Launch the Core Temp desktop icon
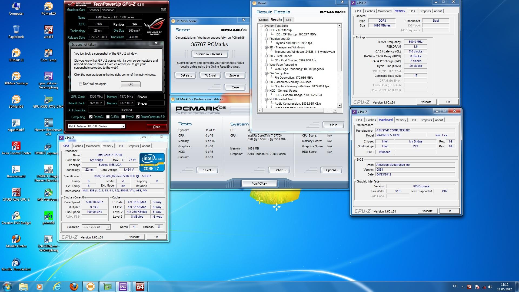Image resolution: width=519 pixels, height=292 pixels. (48, 55)
